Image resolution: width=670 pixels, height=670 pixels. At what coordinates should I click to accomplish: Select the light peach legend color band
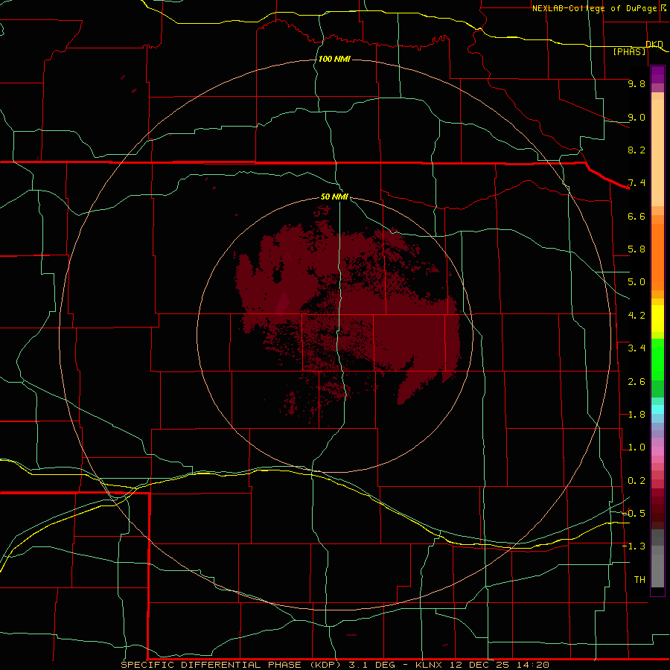(657, 153)
